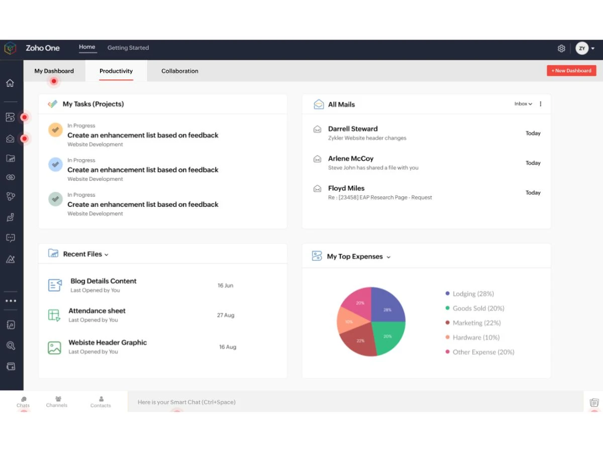Click envelope icon beside Darrell Steward
The width and height of the screenshot is (603, 452).
click(x=317, y=130)
